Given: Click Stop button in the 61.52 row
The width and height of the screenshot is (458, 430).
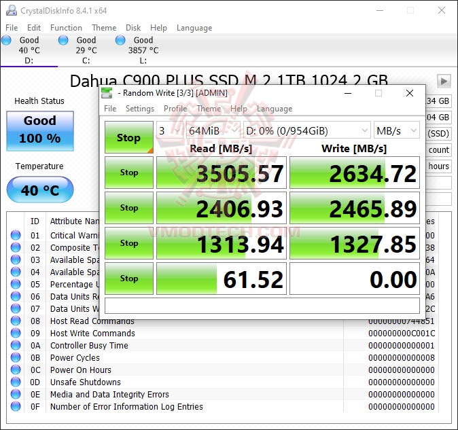Looking at the screenshot, I should 129,279.
